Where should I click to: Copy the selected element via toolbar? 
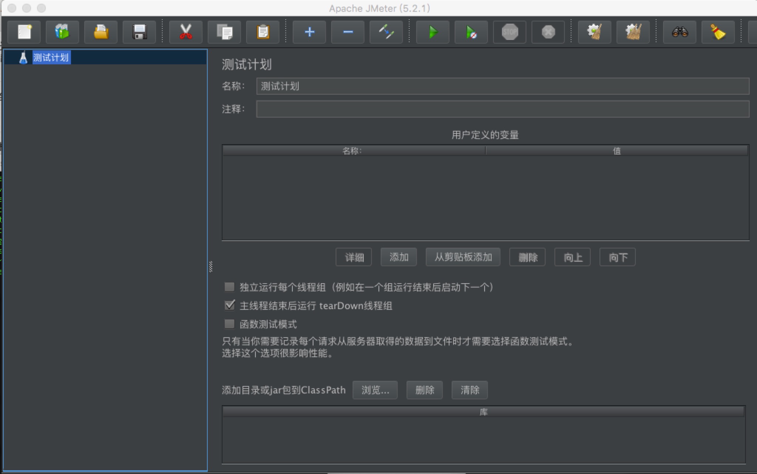point(224,32)
